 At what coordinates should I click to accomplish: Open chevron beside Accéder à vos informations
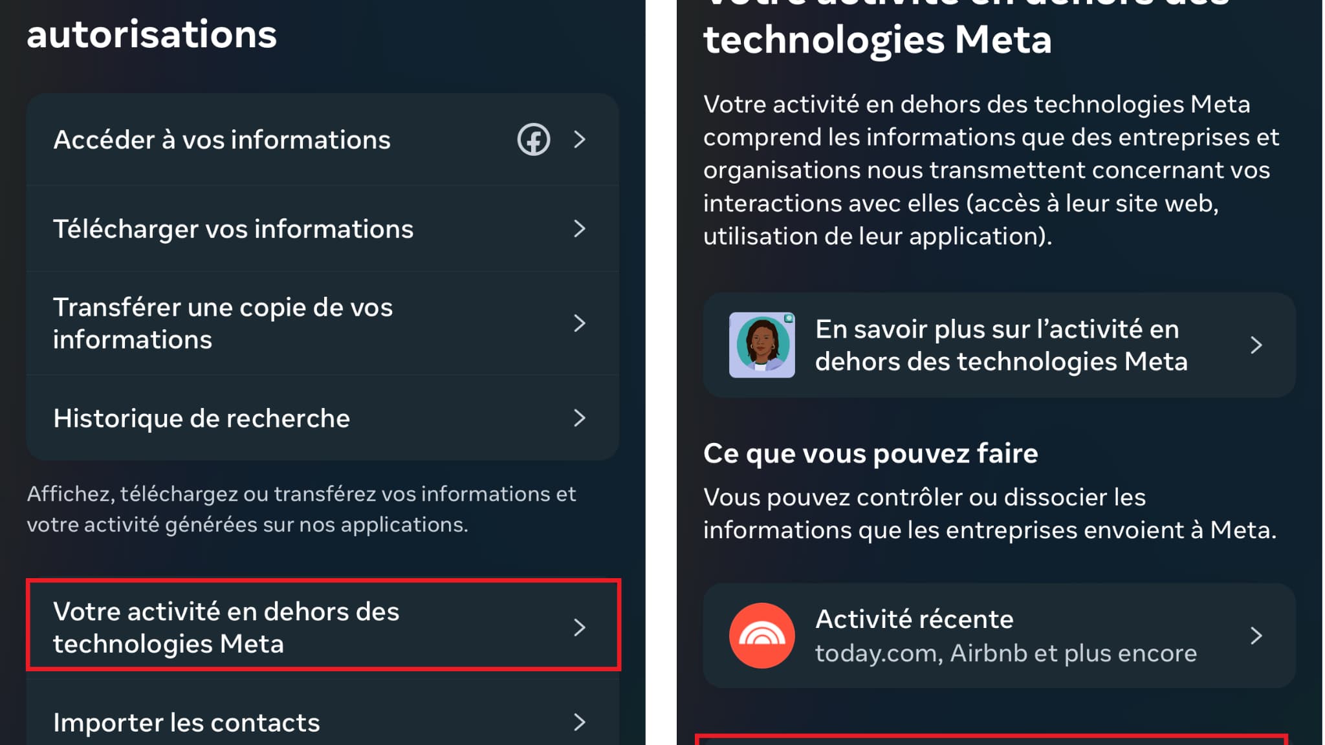pyautogui.click(x=579, y=139)
